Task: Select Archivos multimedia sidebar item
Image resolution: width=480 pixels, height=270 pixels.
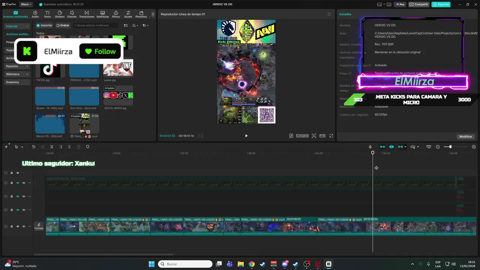Action: tap(17, 34)
